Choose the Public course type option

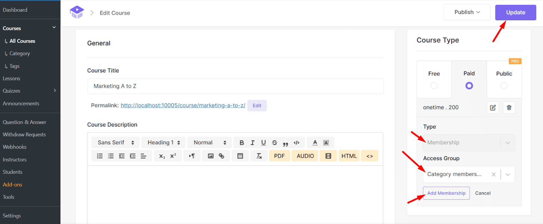504,86
